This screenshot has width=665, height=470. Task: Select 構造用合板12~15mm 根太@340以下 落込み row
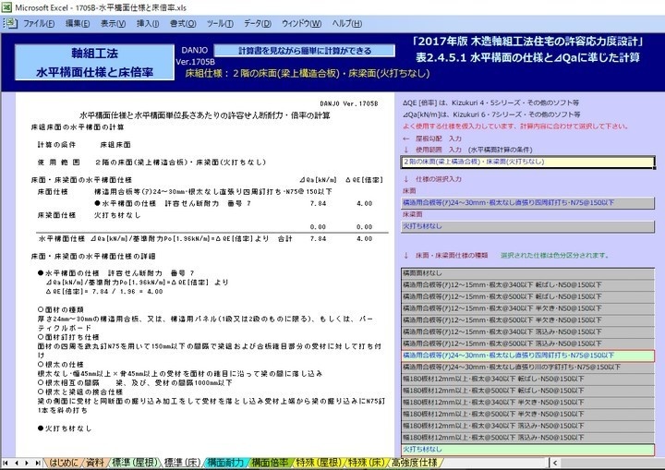point(527,331)
